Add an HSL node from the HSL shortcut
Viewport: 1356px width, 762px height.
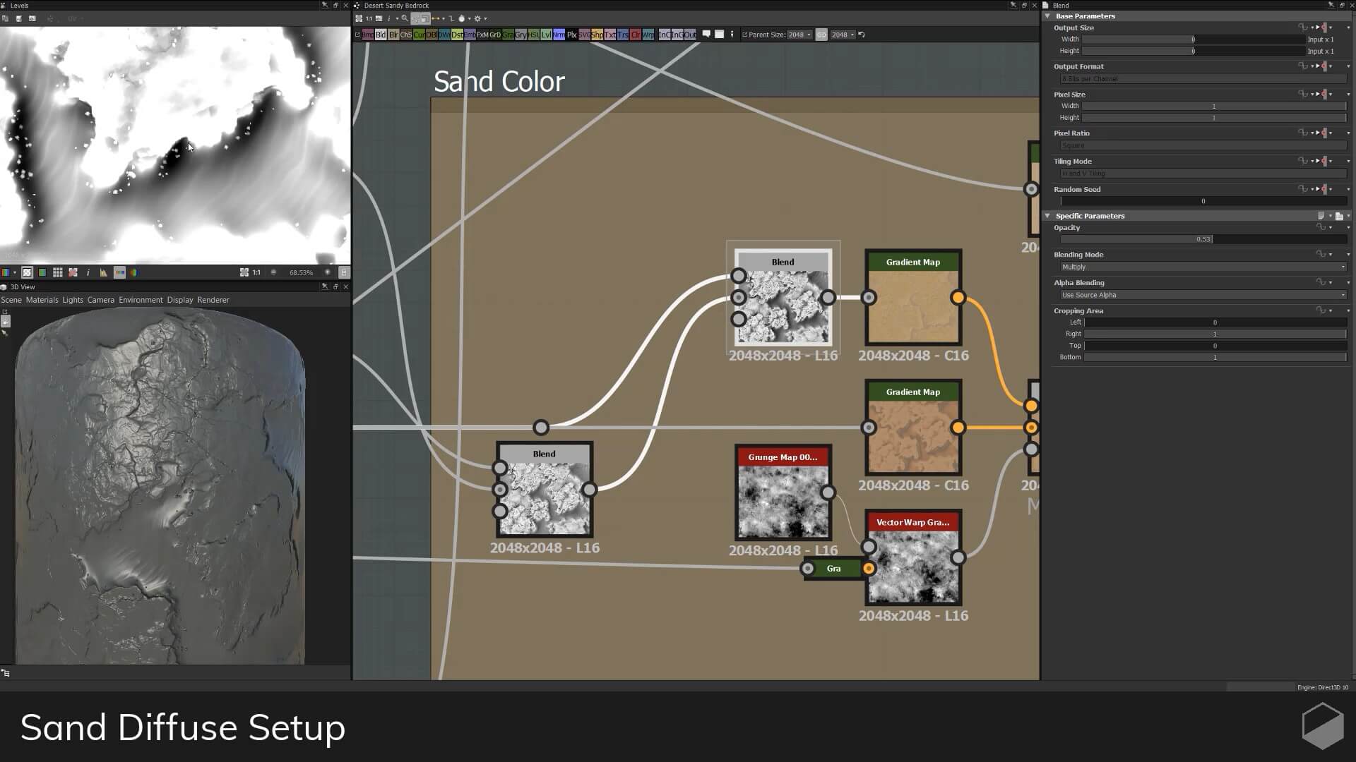point(533,35)
